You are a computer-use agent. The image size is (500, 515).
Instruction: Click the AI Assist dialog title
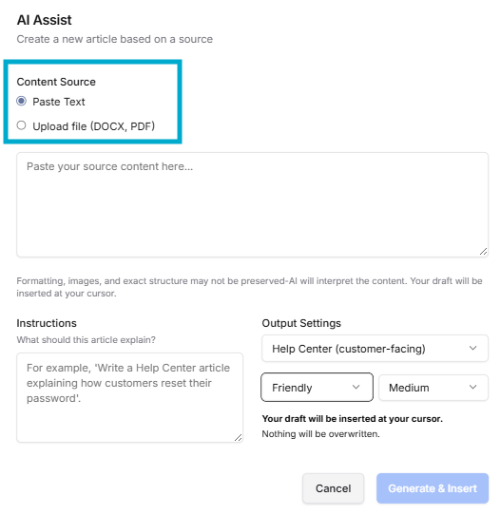coord(44,20)
